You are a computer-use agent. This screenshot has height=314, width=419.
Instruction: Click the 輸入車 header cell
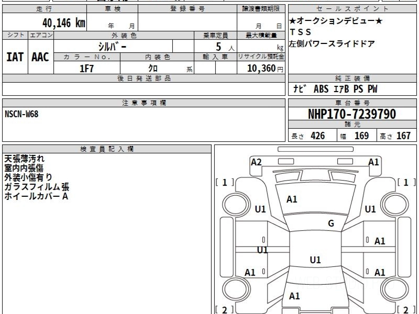click(x=215, y=57)
